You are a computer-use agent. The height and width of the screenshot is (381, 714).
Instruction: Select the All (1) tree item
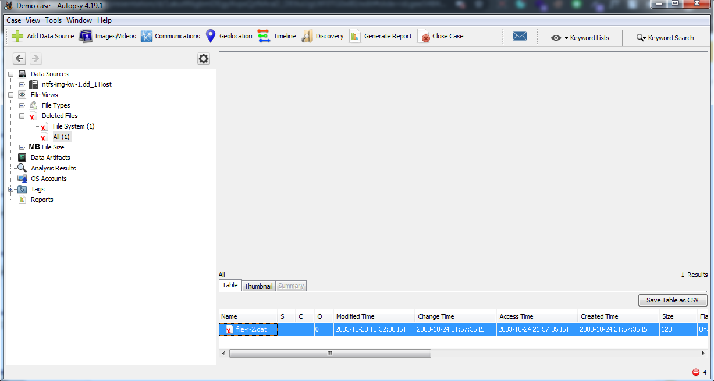pyautogui.click(x=62, y=137)
